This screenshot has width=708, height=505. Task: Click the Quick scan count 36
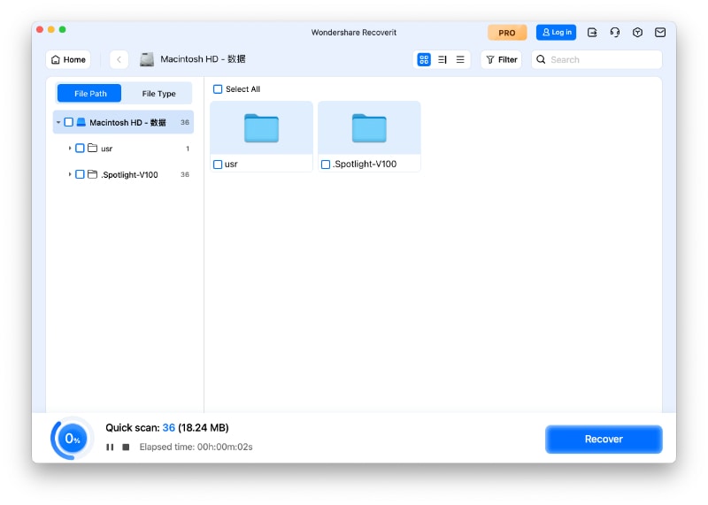pyautogui.click(x=168, y=427)
